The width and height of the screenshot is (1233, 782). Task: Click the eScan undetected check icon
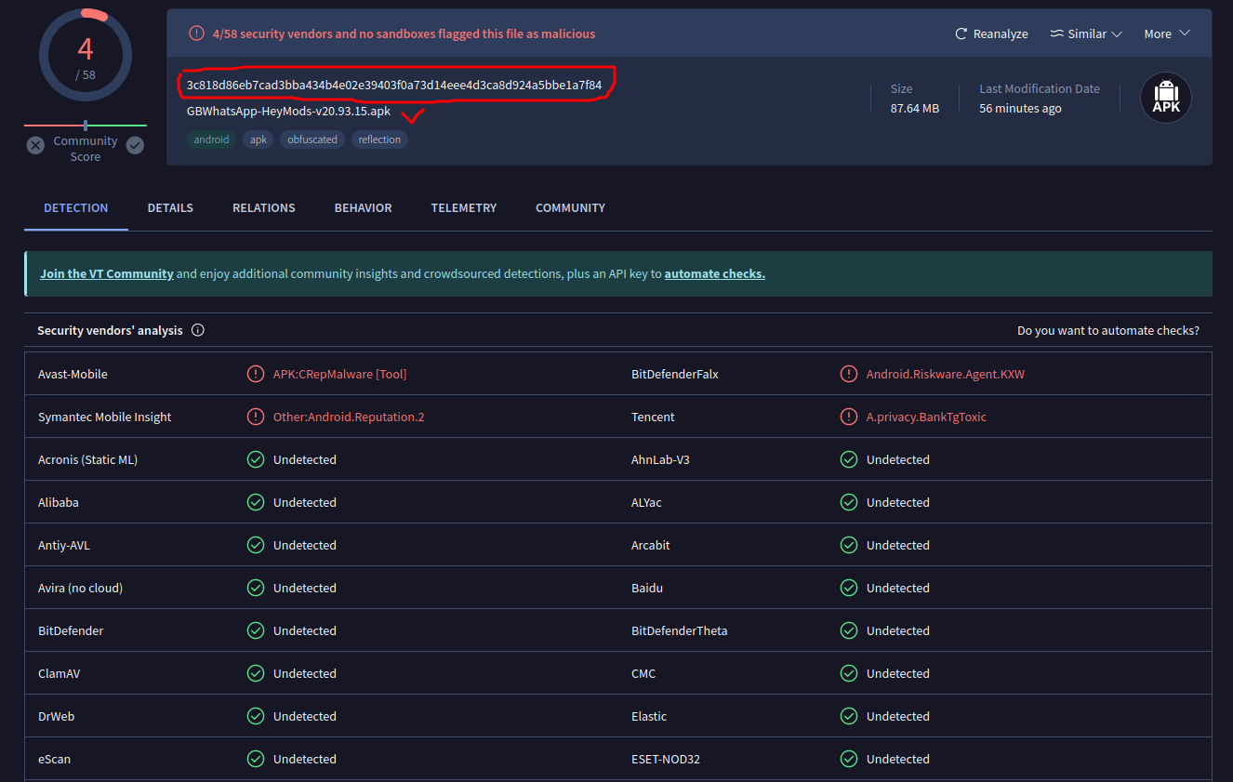point(256,759)
